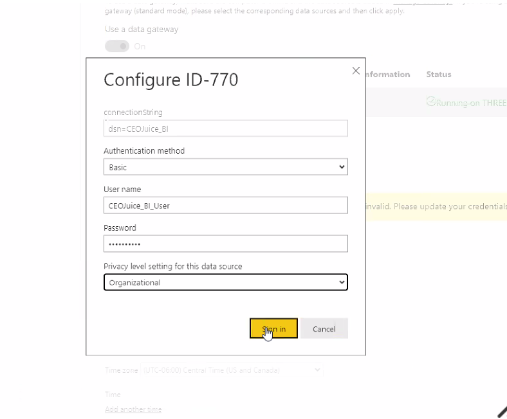Click the Time zone label behind dialog

pyautogui.click(x=121, y=370)
